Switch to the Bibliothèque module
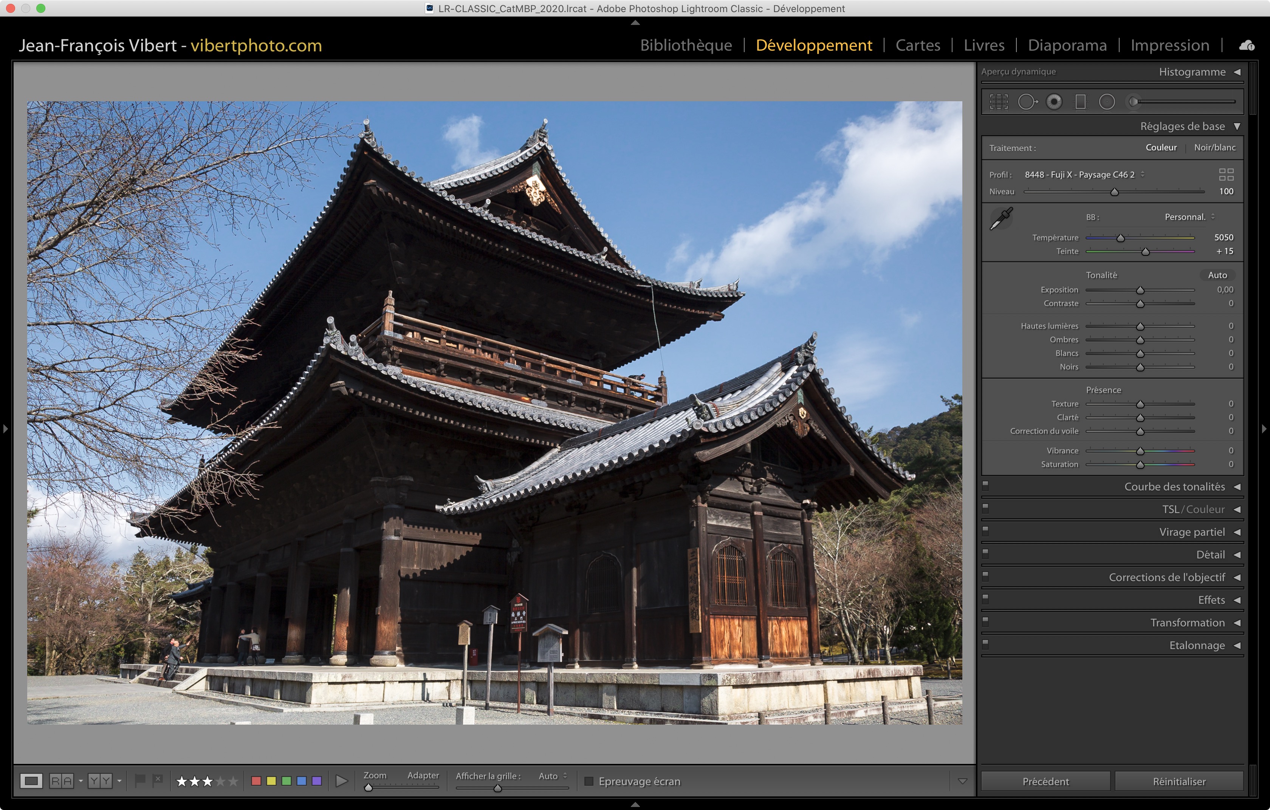Image resolution: width=1270 pixels, height=810 pixels. (x=686, y=45)
